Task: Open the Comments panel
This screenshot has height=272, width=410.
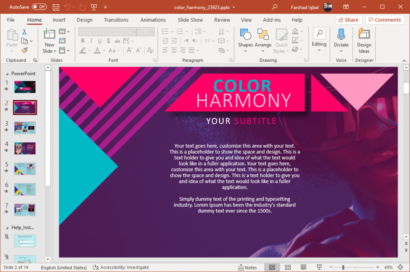Action: coord(385,20)
